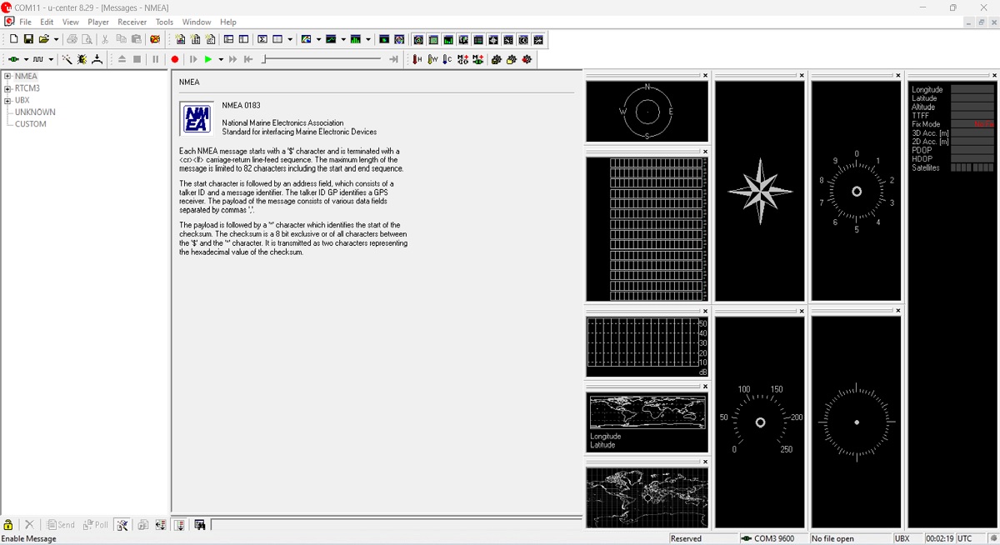Toggle the yellow padlock lock icon

tap(8, 525)
